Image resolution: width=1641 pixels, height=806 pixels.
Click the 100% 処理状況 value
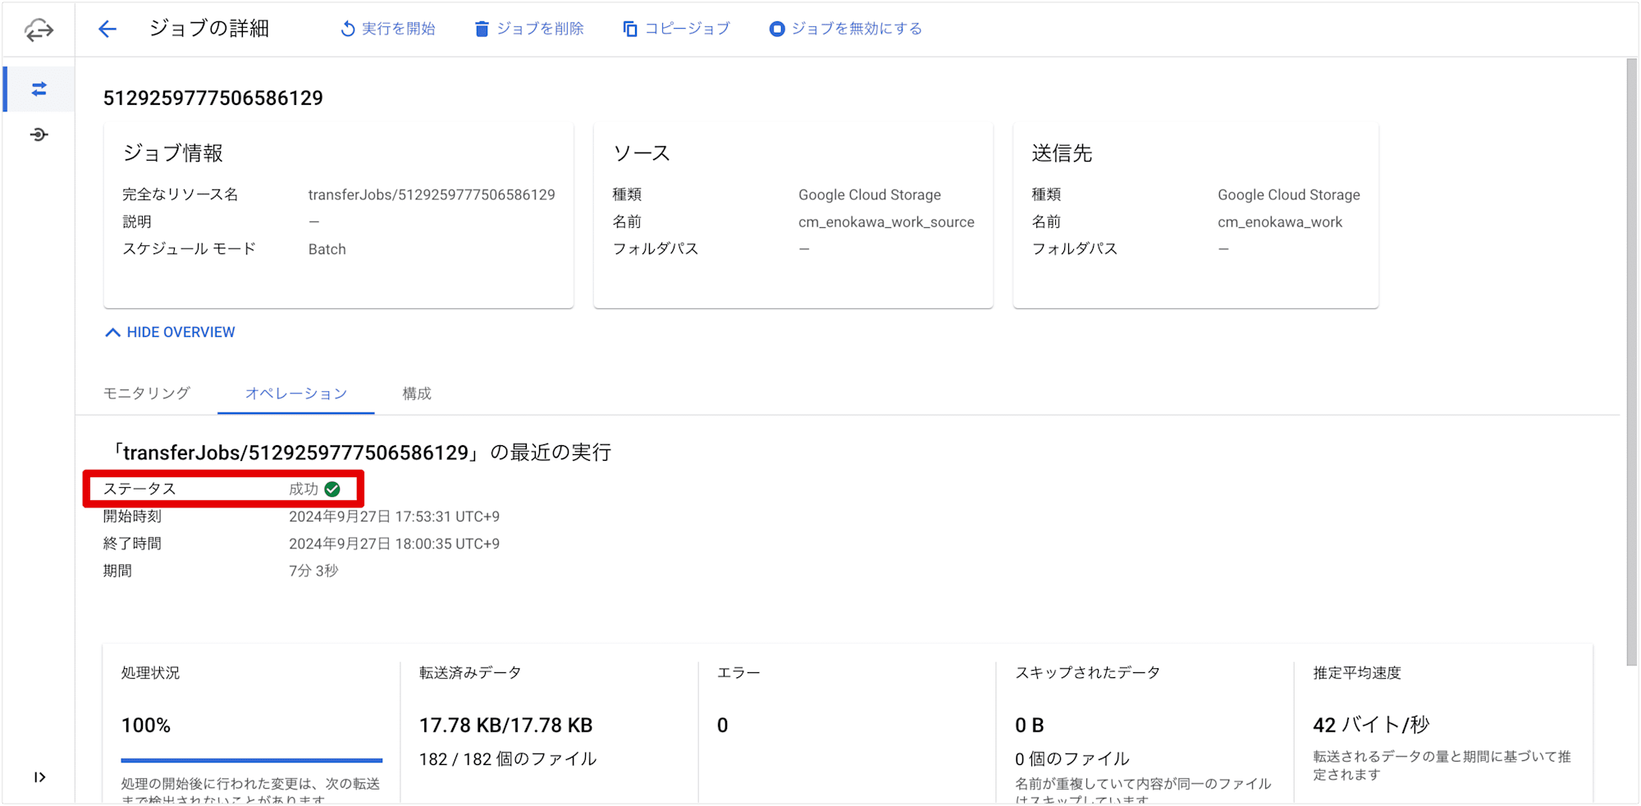[146, 726]
